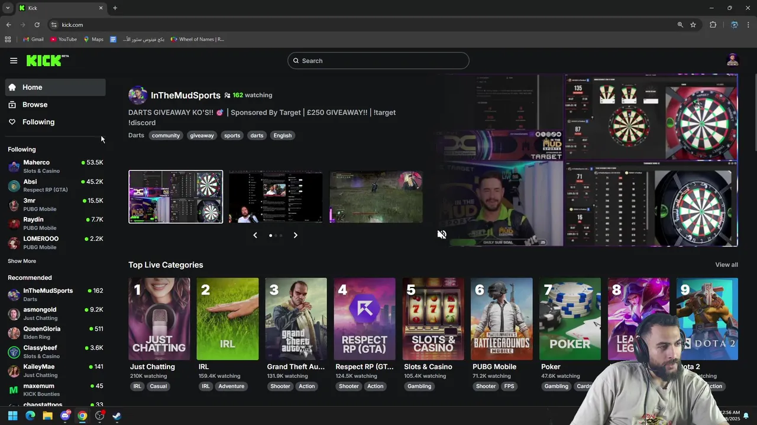Open 3mr channel in Following list

56,204
